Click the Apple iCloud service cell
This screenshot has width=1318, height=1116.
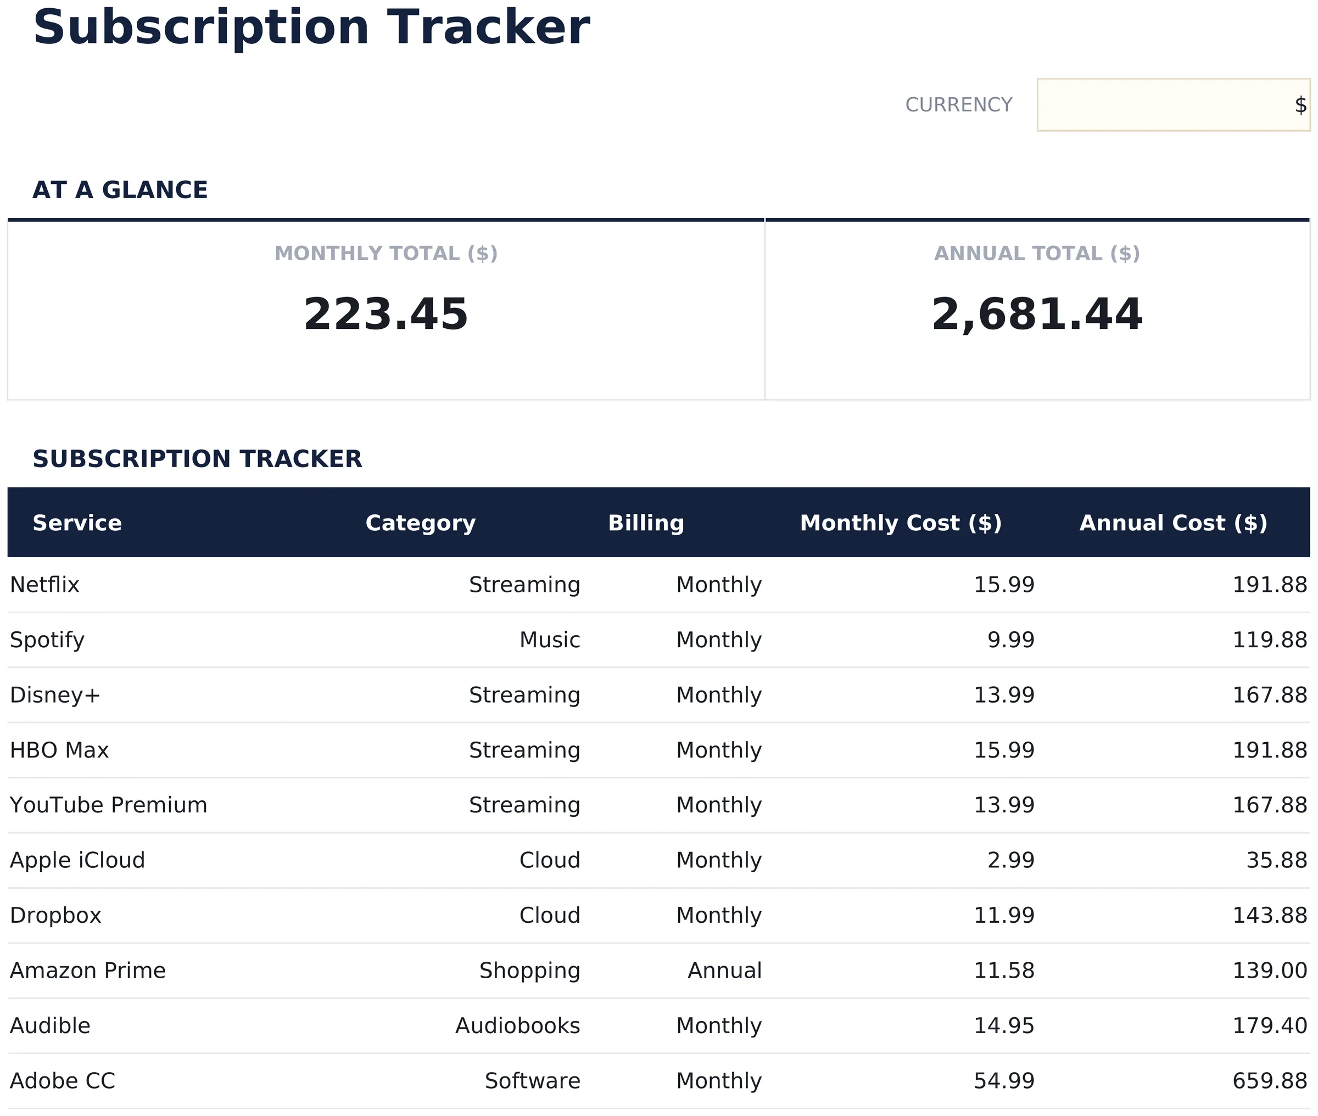coord(77,860)
